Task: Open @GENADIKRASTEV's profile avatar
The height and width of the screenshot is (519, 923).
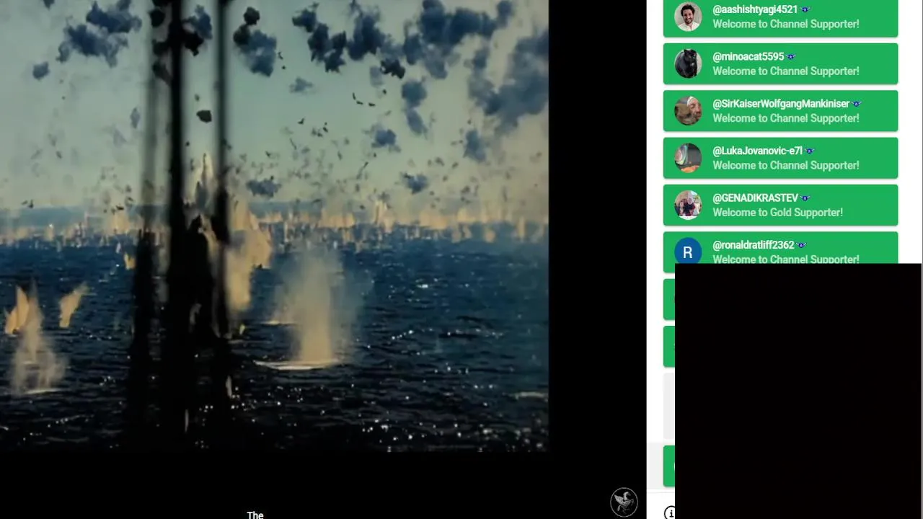Action: [x=688, y=205]
